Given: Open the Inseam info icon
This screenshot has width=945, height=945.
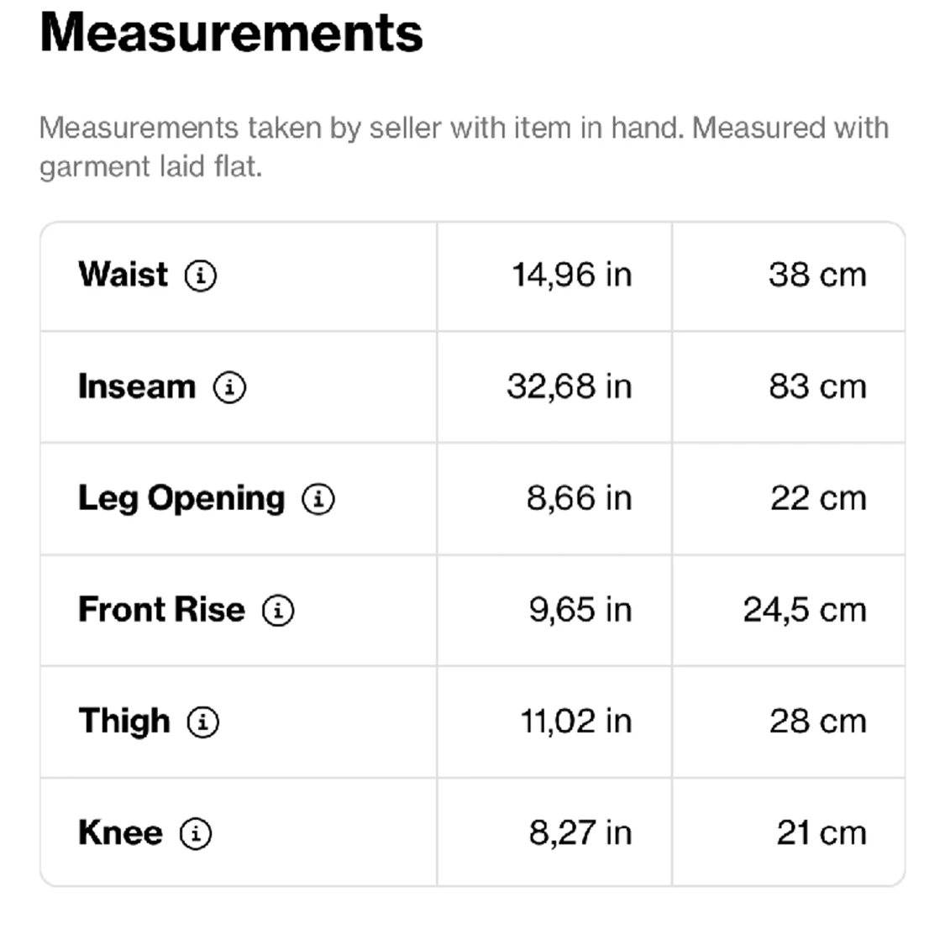Looking at the screenshot, I should 229,387.
